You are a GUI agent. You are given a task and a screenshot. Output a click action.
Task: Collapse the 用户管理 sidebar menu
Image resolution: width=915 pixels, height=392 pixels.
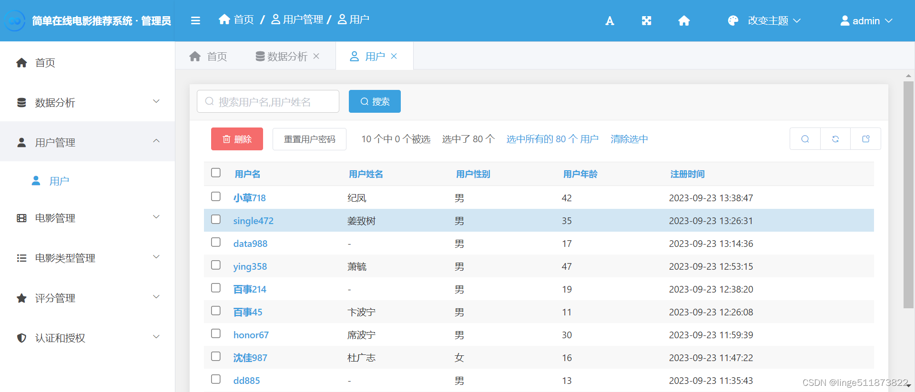click(156, 141)
